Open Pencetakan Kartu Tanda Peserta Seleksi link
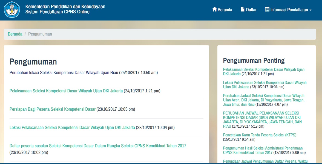The width and height of the screenshot is (322, 164). pos(260,135)
